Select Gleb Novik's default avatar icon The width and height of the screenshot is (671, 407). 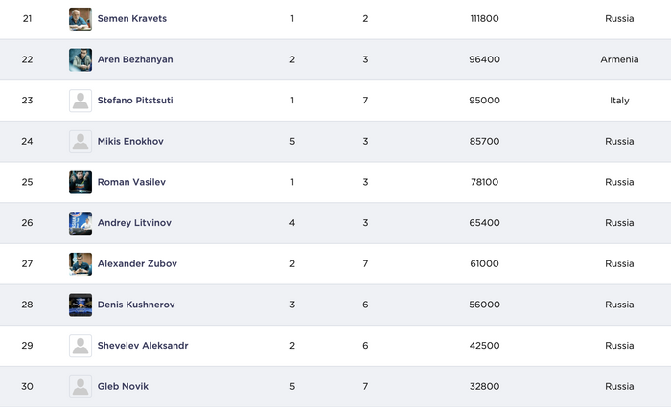tap(81, 387)
